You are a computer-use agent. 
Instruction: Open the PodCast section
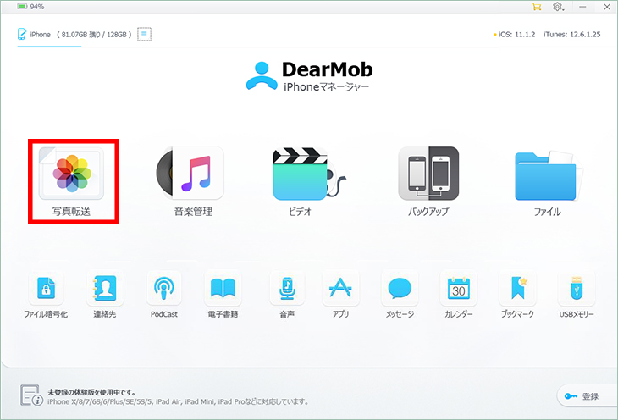[x=164, y=294]
